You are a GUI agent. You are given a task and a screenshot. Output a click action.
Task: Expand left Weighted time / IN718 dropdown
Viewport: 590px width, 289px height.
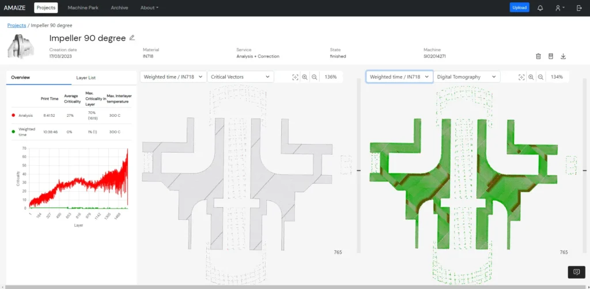pyautogui.click(x=173, y=77)
